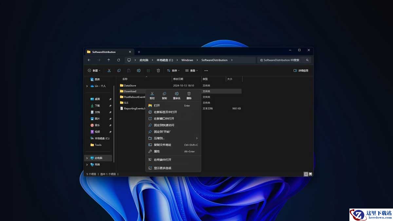
Task: Click Windows in the address breadcrumb
Action: [x=187, y=60]
